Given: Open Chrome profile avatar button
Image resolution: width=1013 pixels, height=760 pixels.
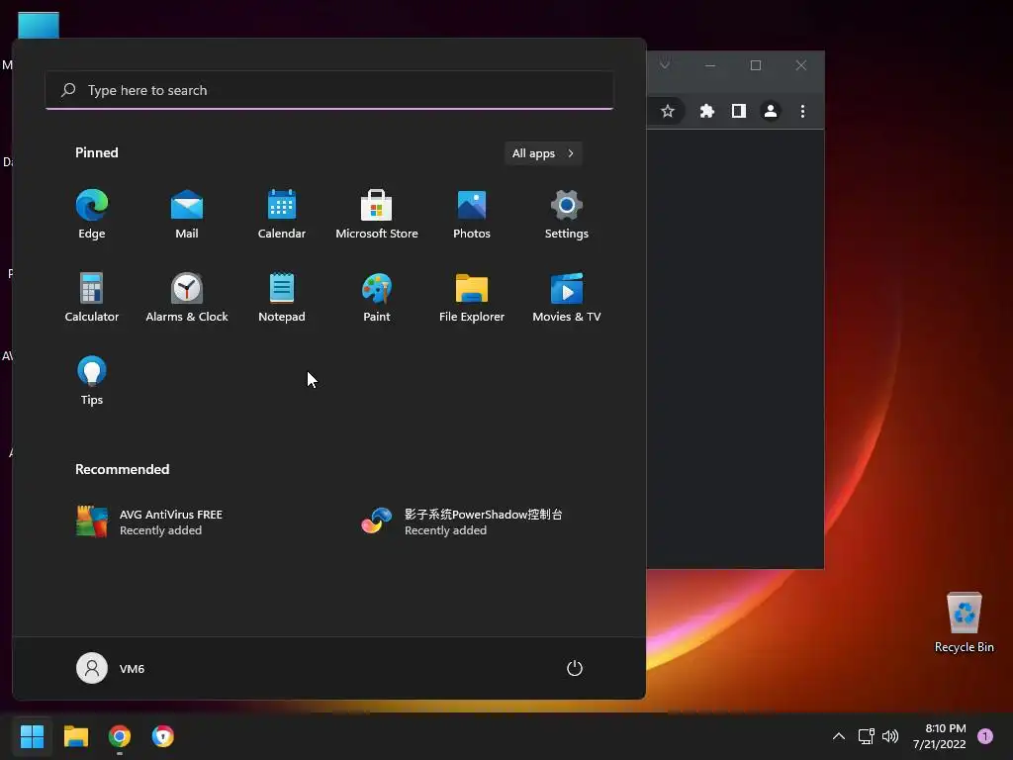Looking at the screenshot, I should [770, 111].
